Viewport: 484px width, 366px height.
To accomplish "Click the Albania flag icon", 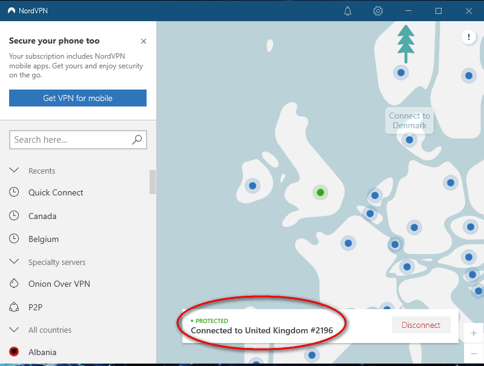I will (x=14, y=351).
